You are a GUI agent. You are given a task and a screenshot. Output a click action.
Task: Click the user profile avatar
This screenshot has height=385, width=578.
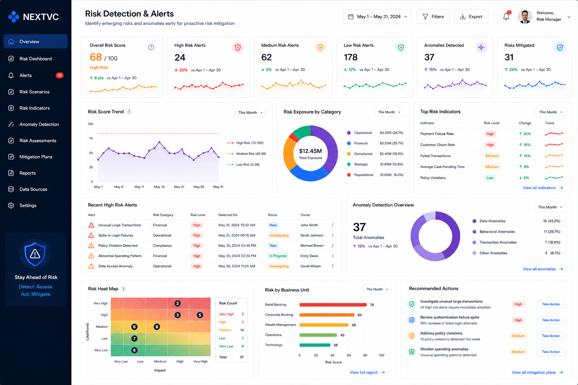coord(525,17)
